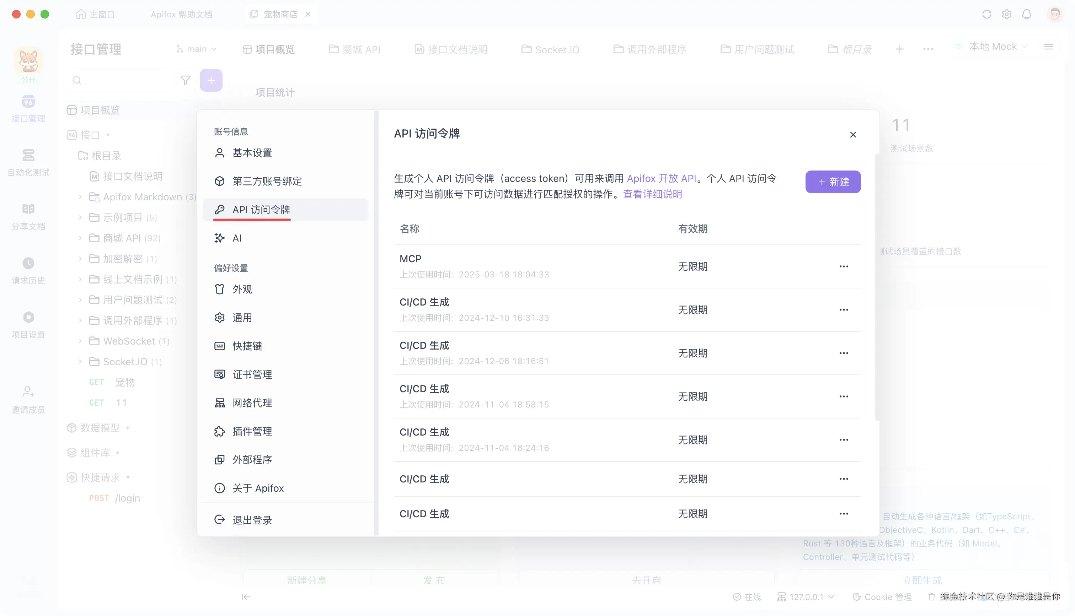Click the 新建 token button

coord(833,182)
